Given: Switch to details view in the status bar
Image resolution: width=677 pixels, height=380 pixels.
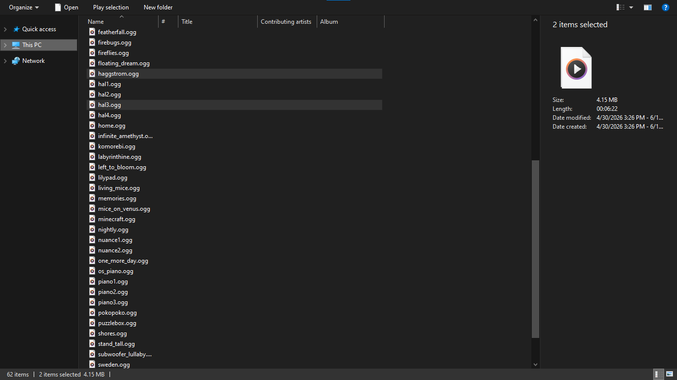Looking at the screenshot, I should (659, 375).
